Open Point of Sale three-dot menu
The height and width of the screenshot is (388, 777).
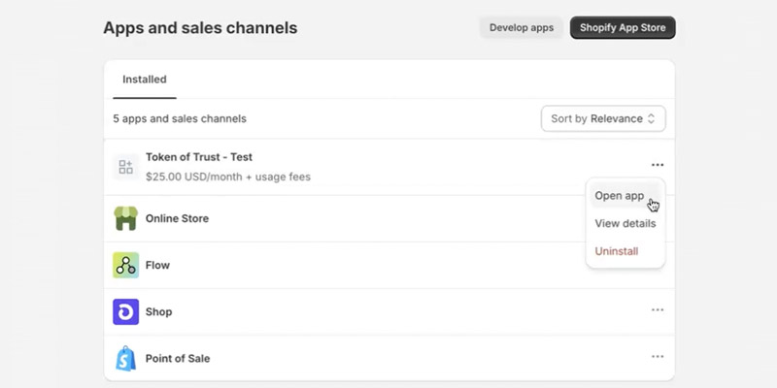click(658, 357)
